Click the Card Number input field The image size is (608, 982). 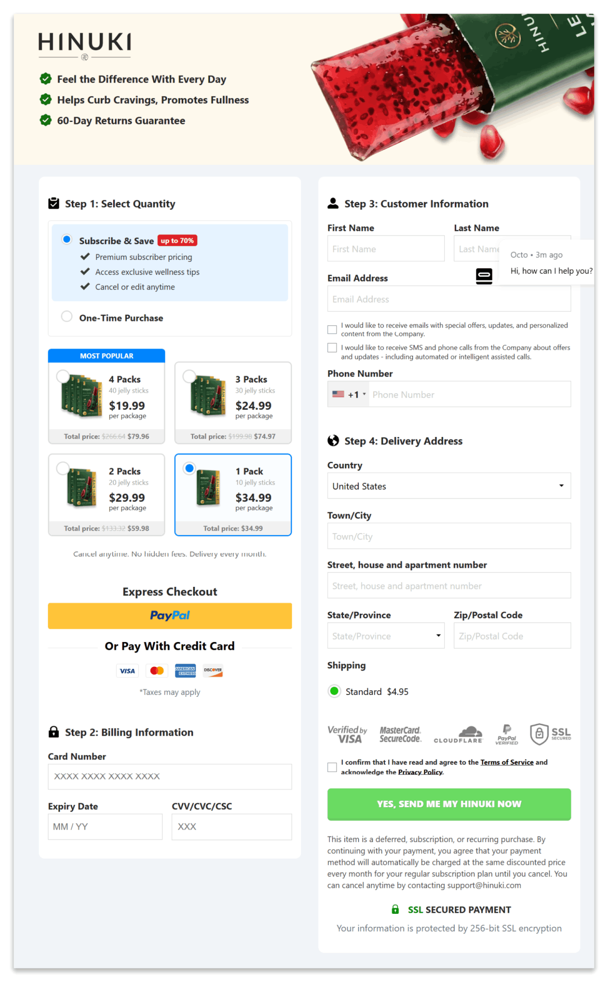pyautogui.click(x=170, y=776)
